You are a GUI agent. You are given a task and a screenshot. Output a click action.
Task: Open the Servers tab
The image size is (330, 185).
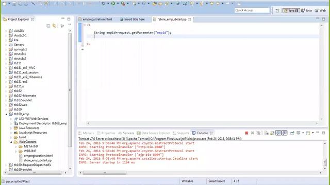[126, 133]
